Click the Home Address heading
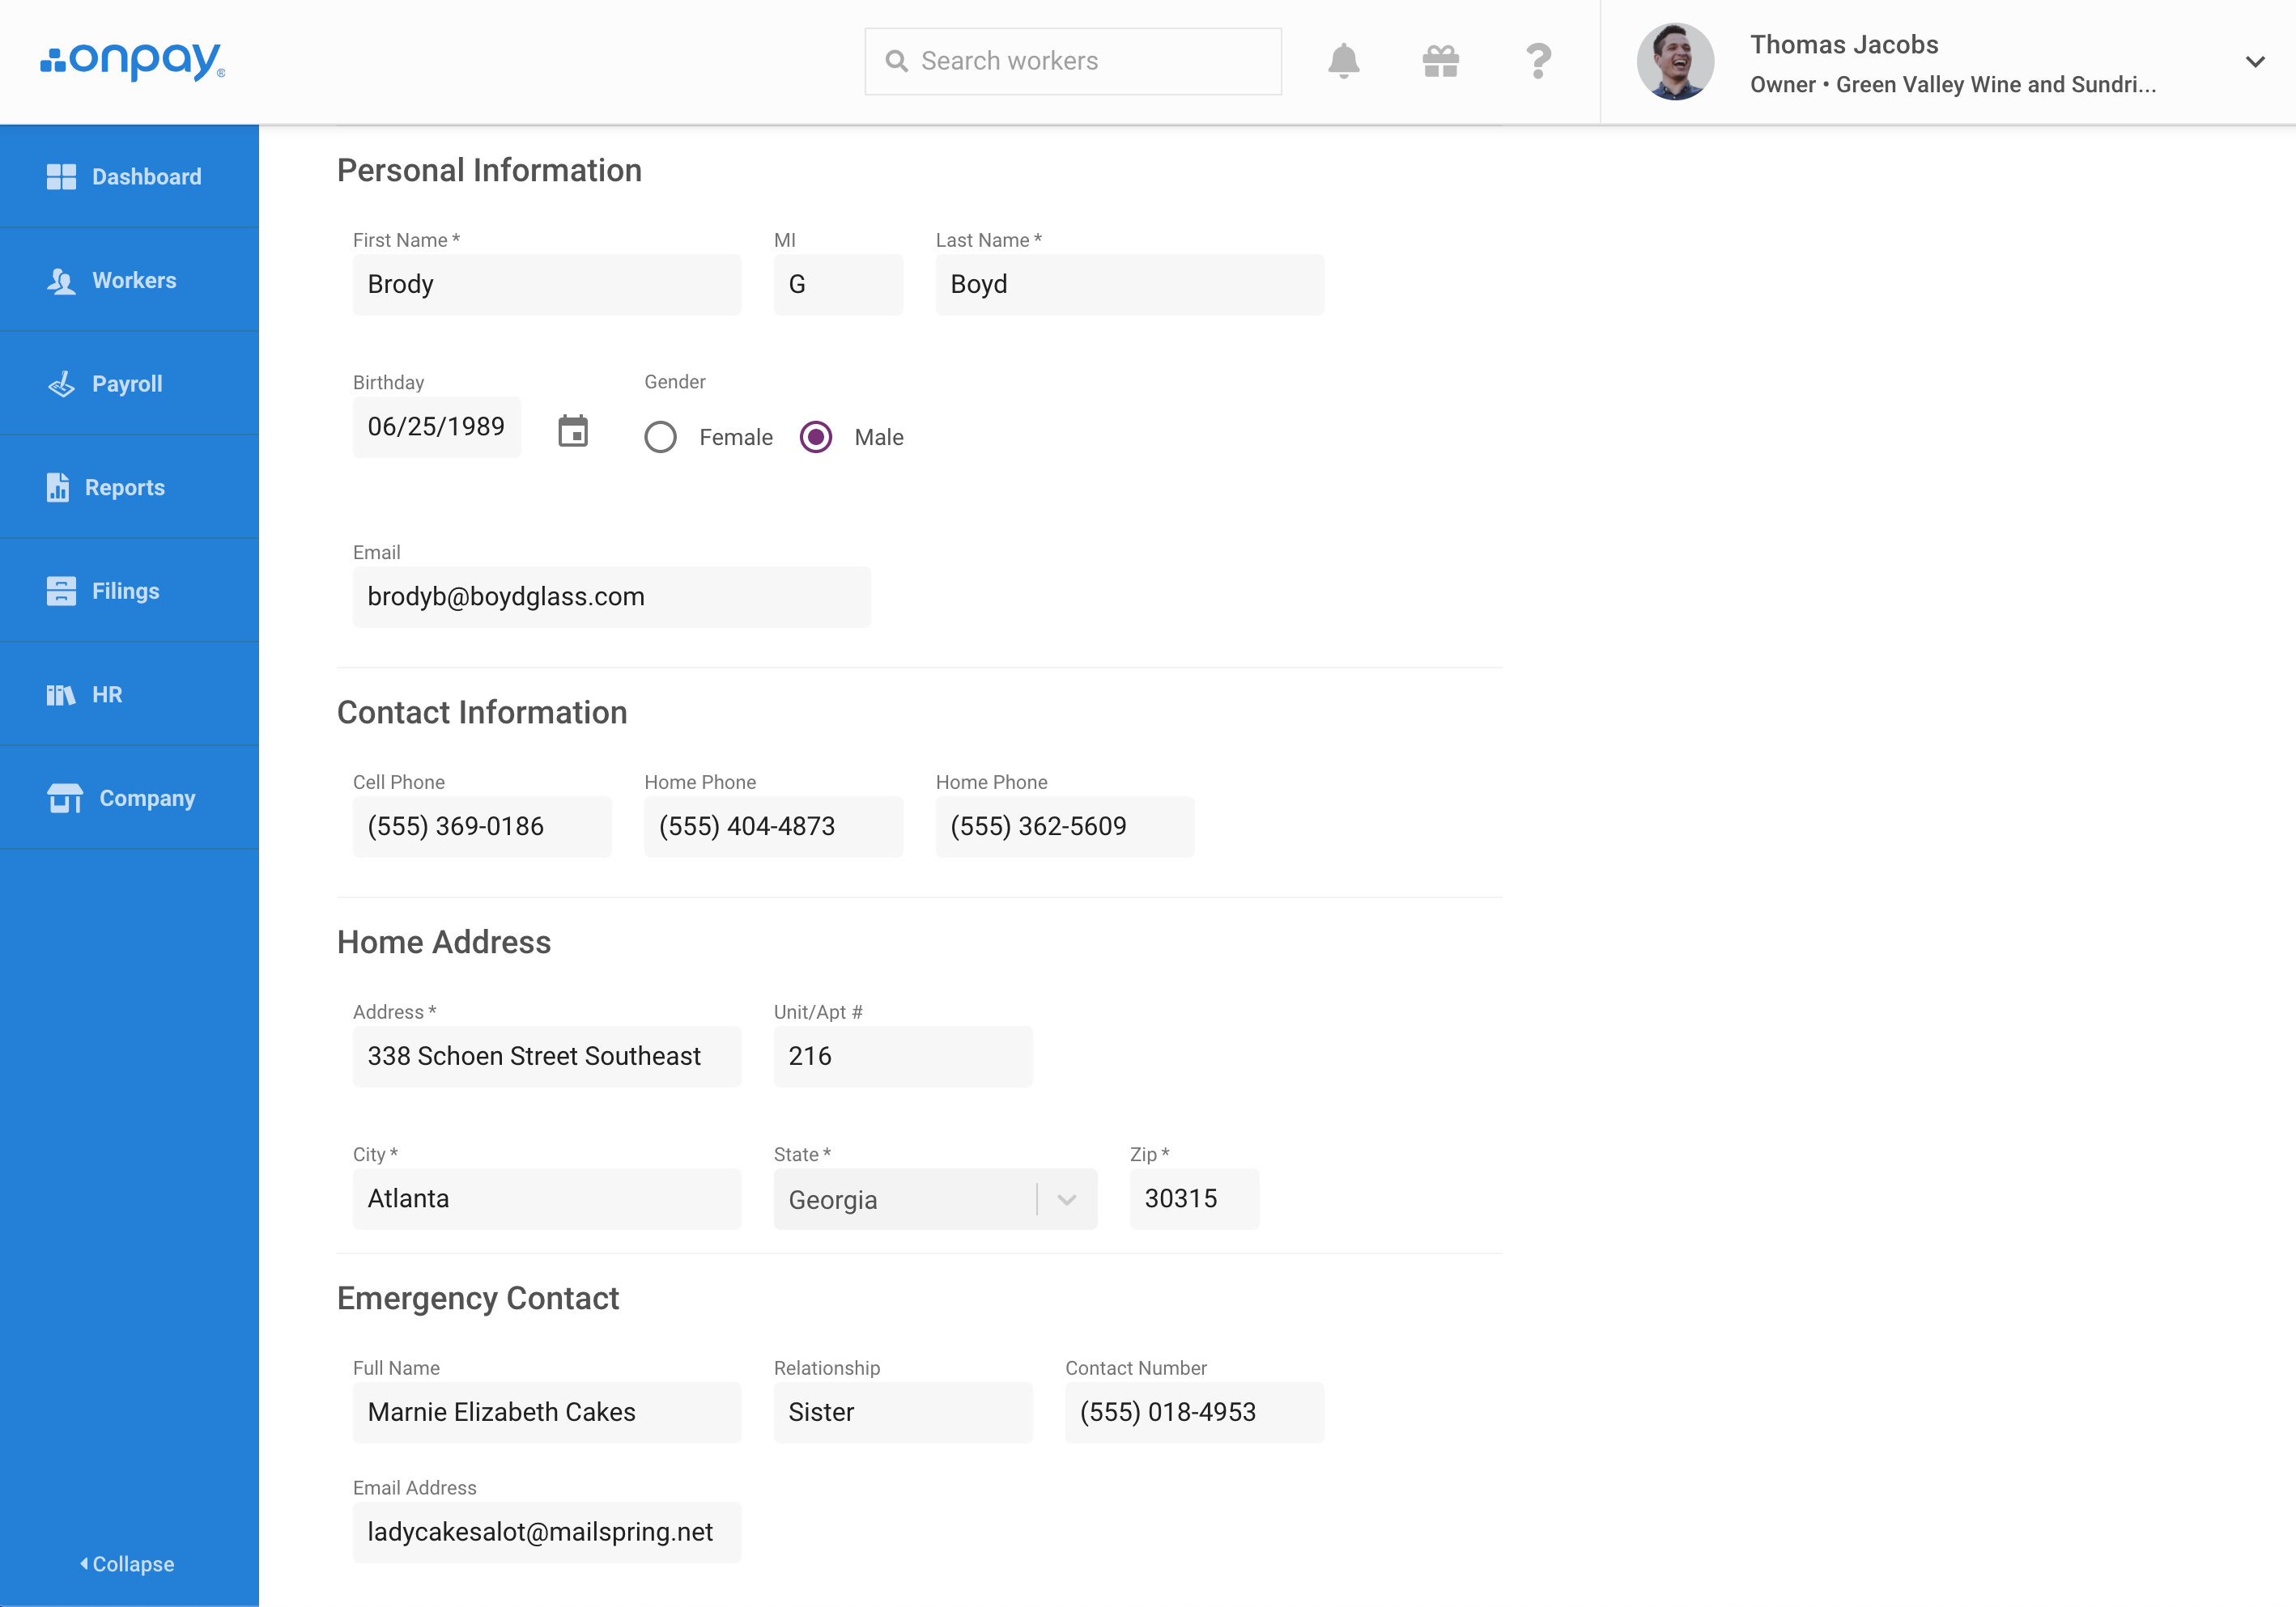Viewport: 2296px width, 1607px height. [444, 943]
